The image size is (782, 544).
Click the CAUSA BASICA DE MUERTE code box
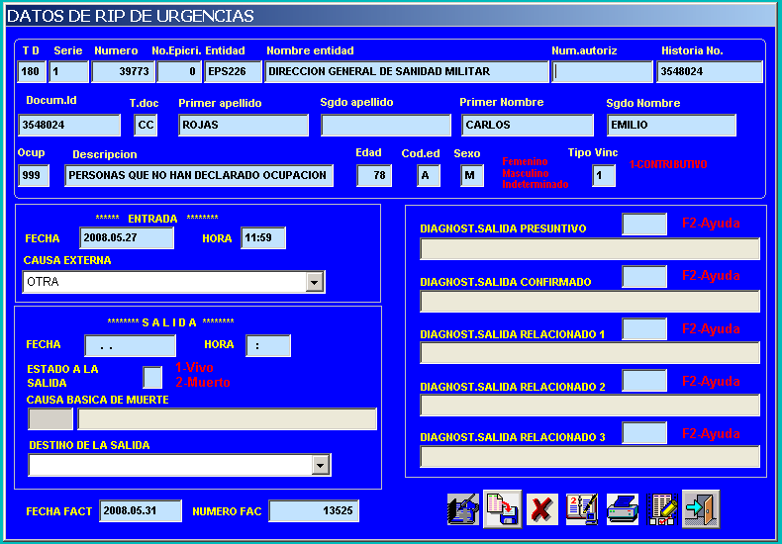[x=50, y=419]
